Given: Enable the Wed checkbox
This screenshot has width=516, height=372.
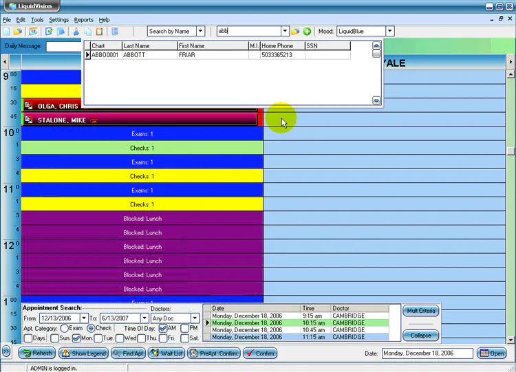Looking at the screenshot, I should pyautogui.click(x=120, y=338).
